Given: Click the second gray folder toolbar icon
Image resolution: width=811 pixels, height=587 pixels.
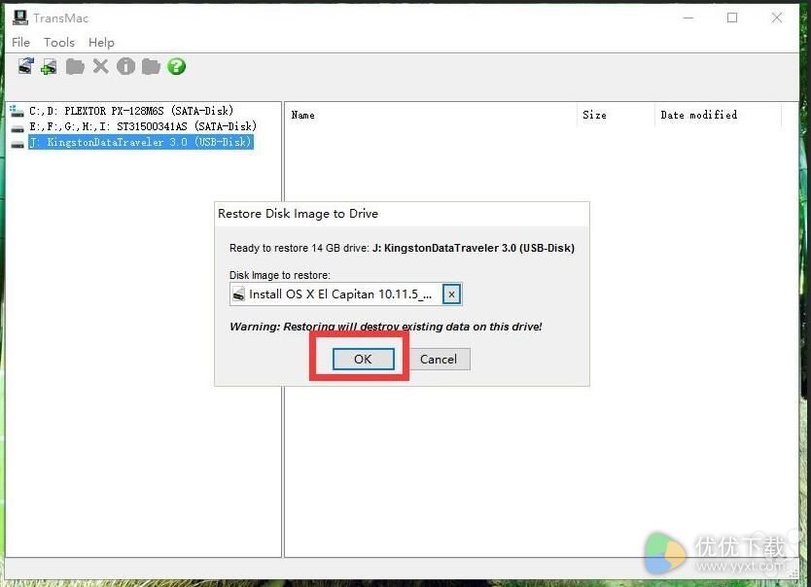Looking at the screenshot, I should [x=151, y=67].
